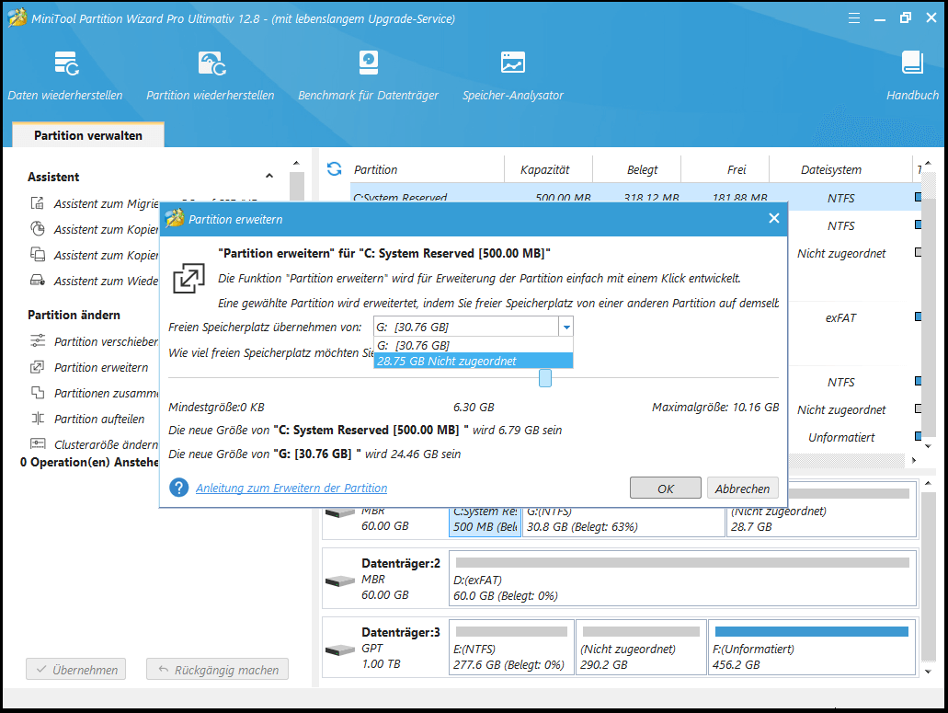
Task: Click Partition verschieben icon in sidebar
Action: (38, 341)
